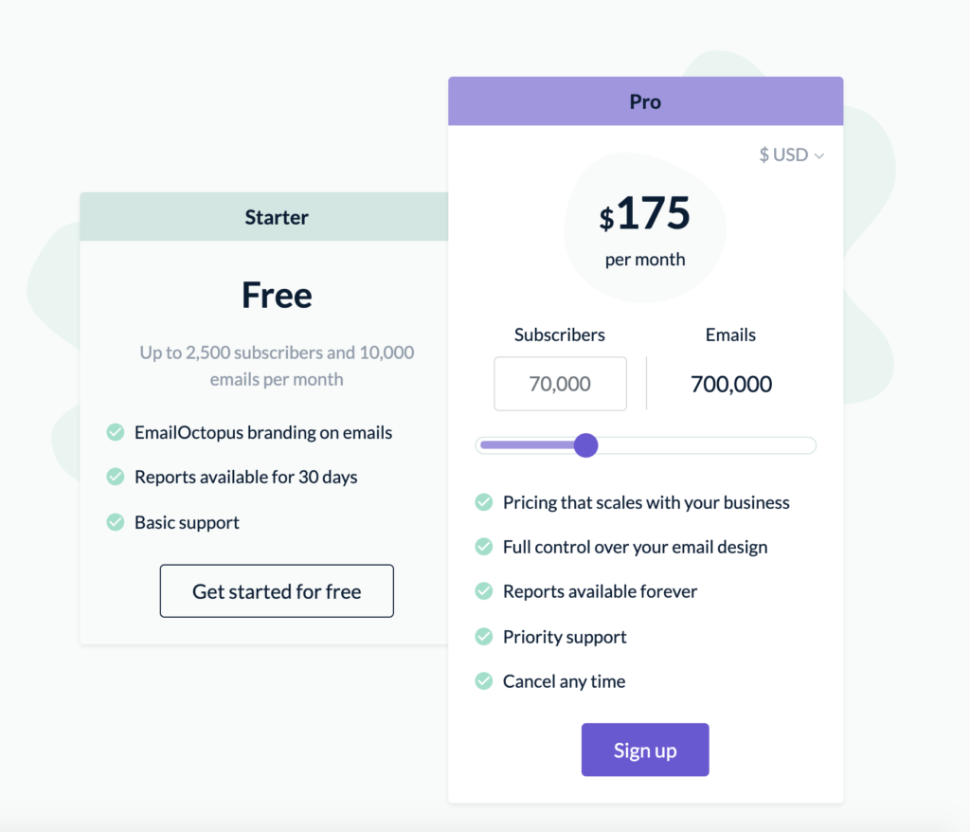Click the purple Sign up button
Viewport: 970px width, 832px height.
645,751
